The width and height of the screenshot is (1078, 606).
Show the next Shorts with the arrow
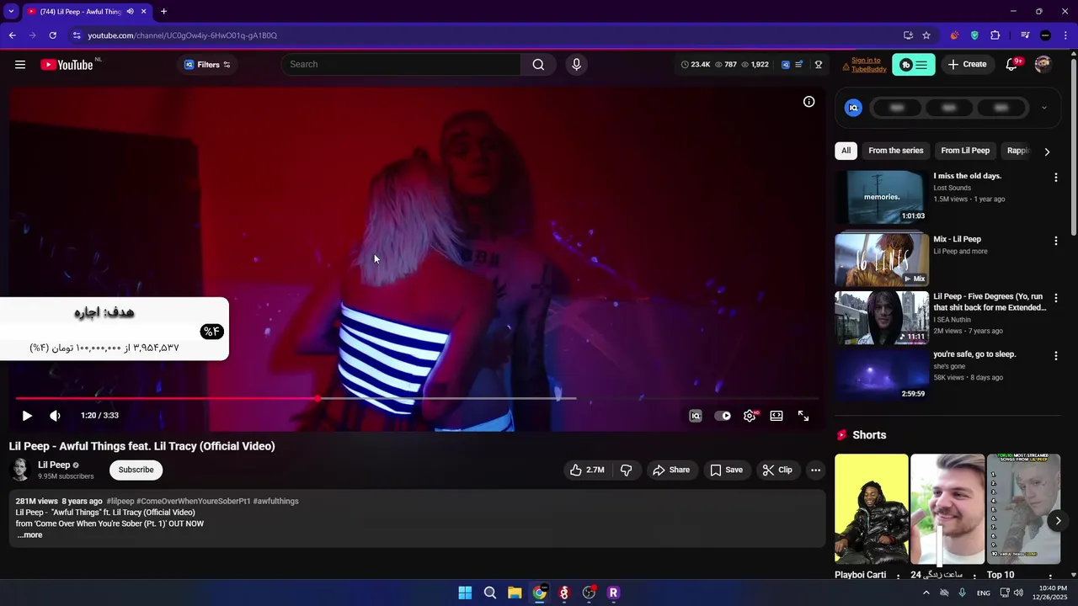[x=1058, y=521]
